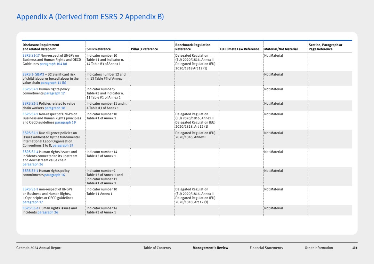
Task: Open Table of Contents in footer
Action: pos(157,248)
